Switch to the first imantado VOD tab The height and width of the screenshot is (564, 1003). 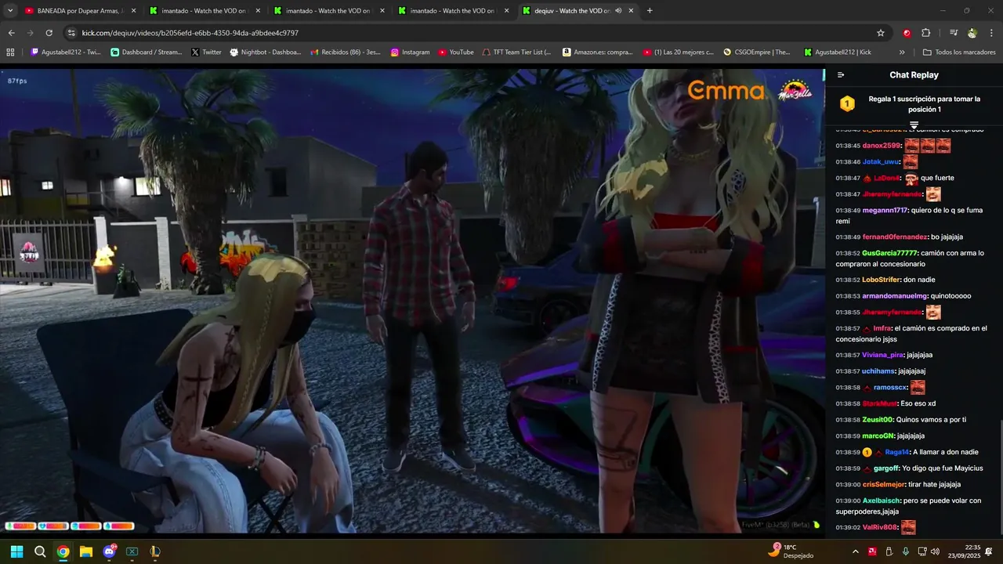(x=207, y=11)
